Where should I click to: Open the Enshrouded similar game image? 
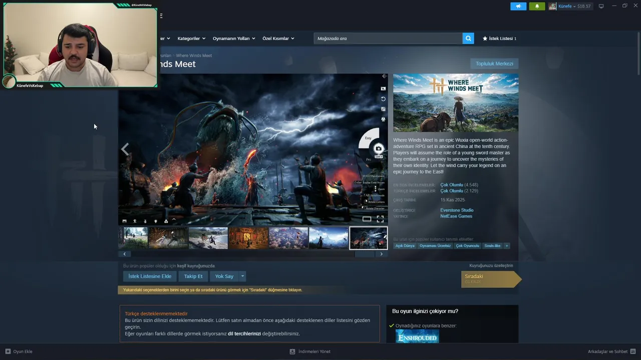417,336
